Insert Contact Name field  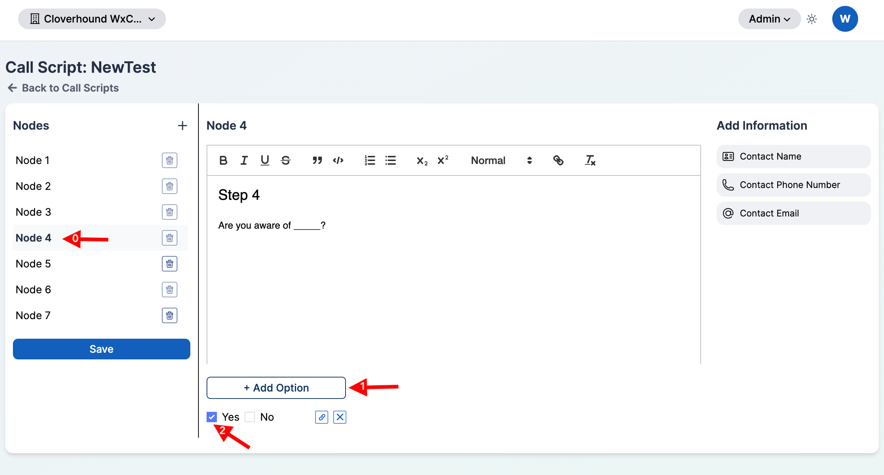(793, 156)
